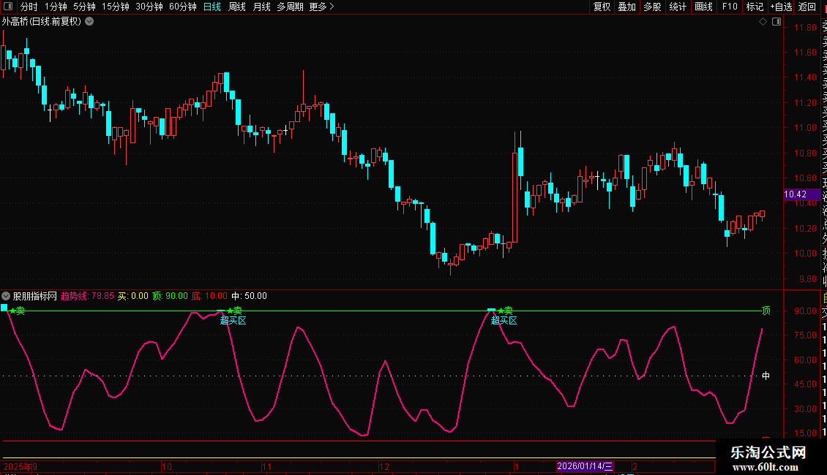Click the 底: 10.00 indicator value
827x475 pixels.
[209, 296]
